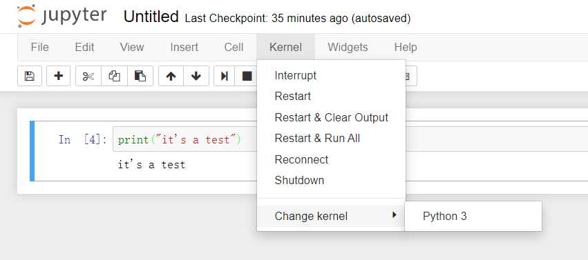Click the Untitled notebook name to rename
Screen dimensions: 588x260
click(x=151, y=17)
